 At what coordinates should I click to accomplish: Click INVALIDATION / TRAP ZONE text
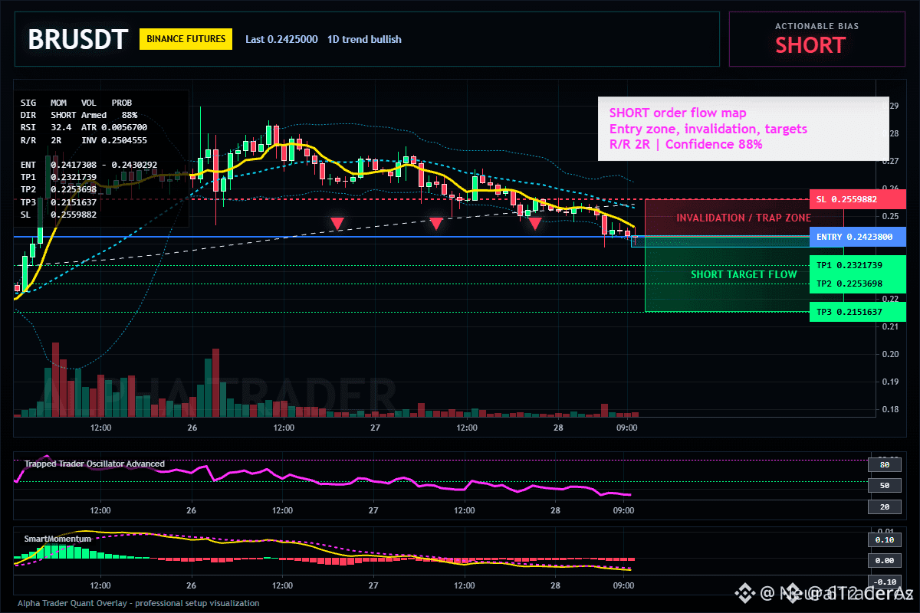744,218
